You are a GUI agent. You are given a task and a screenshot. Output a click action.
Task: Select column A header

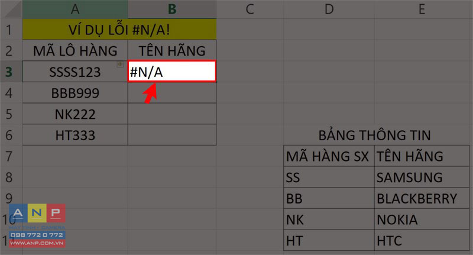pos(75,9)
